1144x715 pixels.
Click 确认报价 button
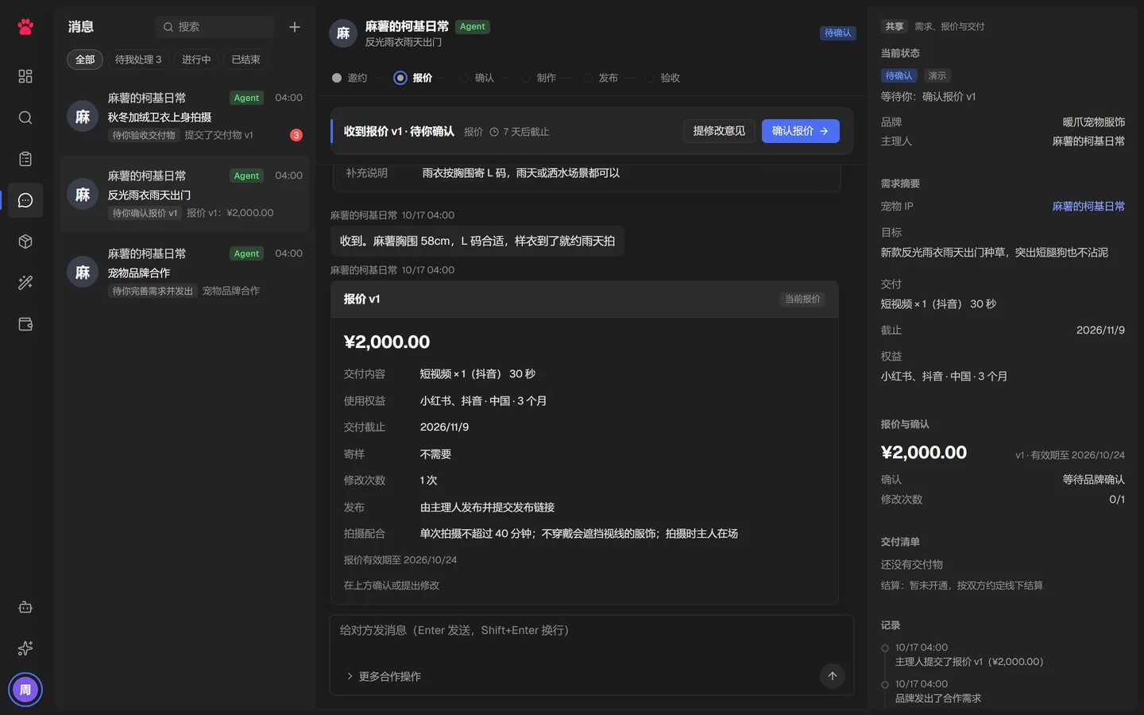[x=800, y=131]
